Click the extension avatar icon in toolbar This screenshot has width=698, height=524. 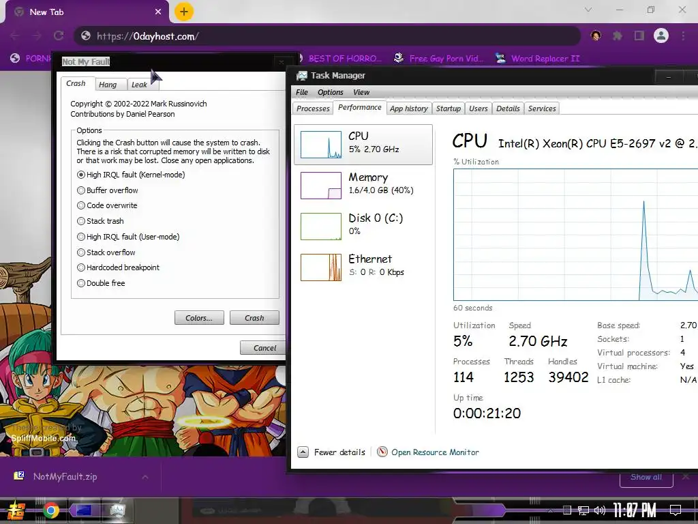coord(596,35)
